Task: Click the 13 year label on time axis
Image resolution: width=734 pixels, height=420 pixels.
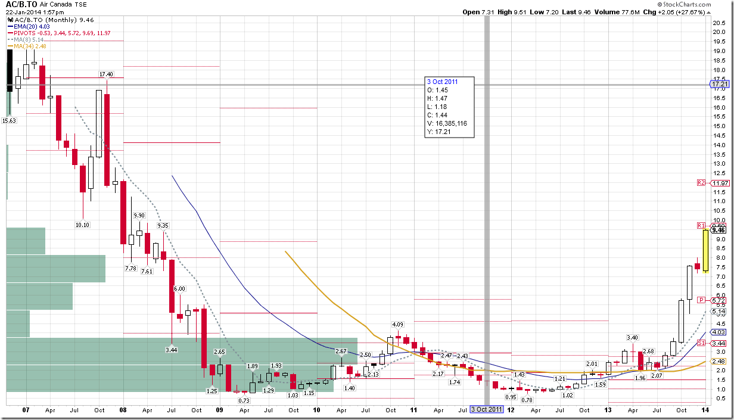Action: coord(608,410)
